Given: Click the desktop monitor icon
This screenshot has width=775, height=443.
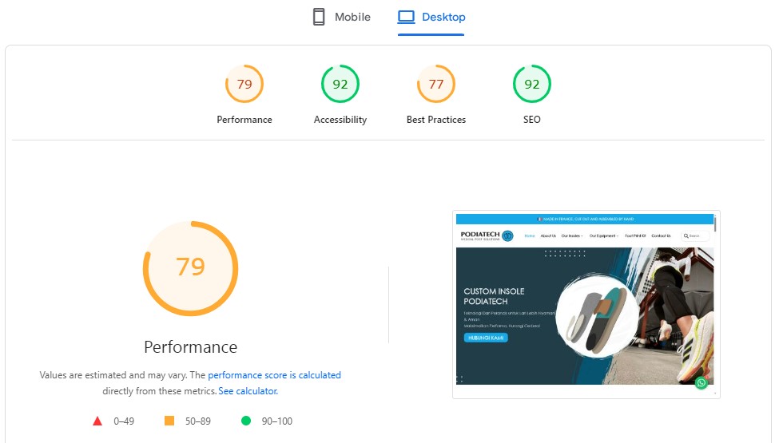Looking at the screenshot, I should pos(407,17).
